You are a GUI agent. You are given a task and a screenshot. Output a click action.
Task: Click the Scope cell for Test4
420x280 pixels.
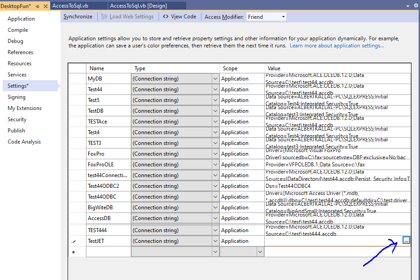pyautogui.click(x=242, y=132)
